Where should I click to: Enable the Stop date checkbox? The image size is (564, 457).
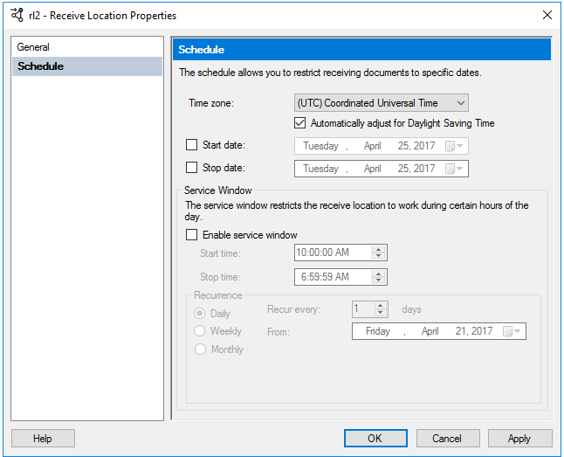[192, 168]
